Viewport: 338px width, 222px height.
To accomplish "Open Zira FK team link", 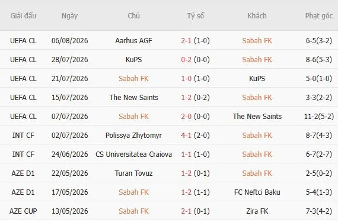I will (x=257, y=211).
